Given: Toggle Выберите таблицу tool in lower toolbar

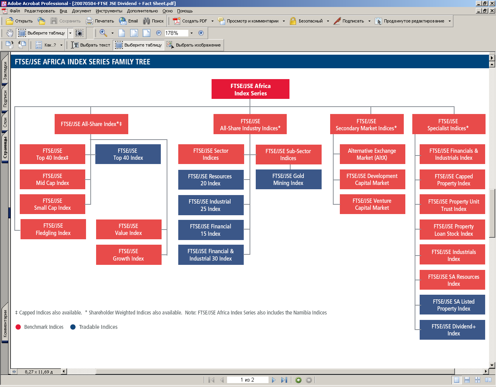Looking at the screenshot, I should 138,45.
